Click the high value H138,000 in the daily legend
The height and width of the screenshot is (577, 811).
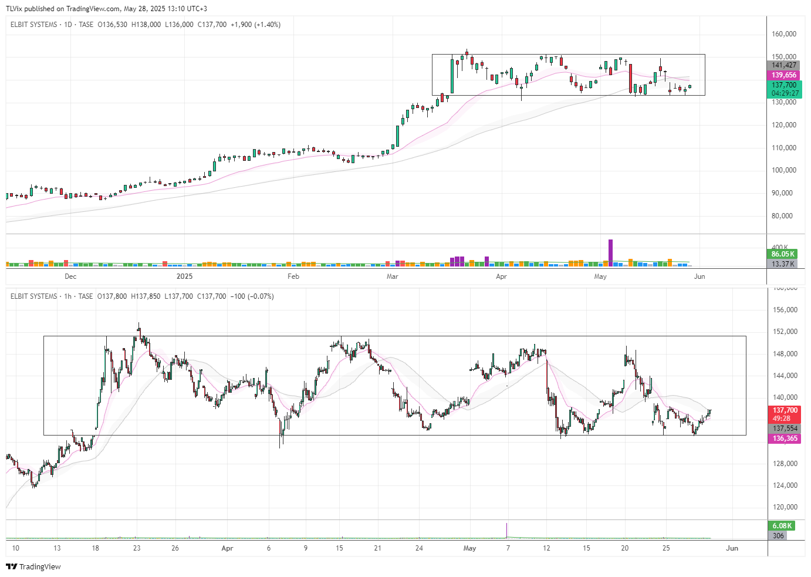(146, 25)
